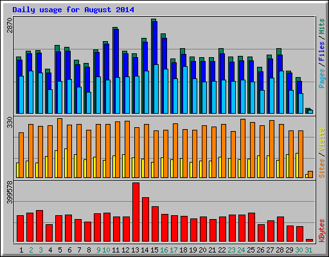329x257 pixels.
Task: Click day 30 on the x-axis
Action: [299, 250]
